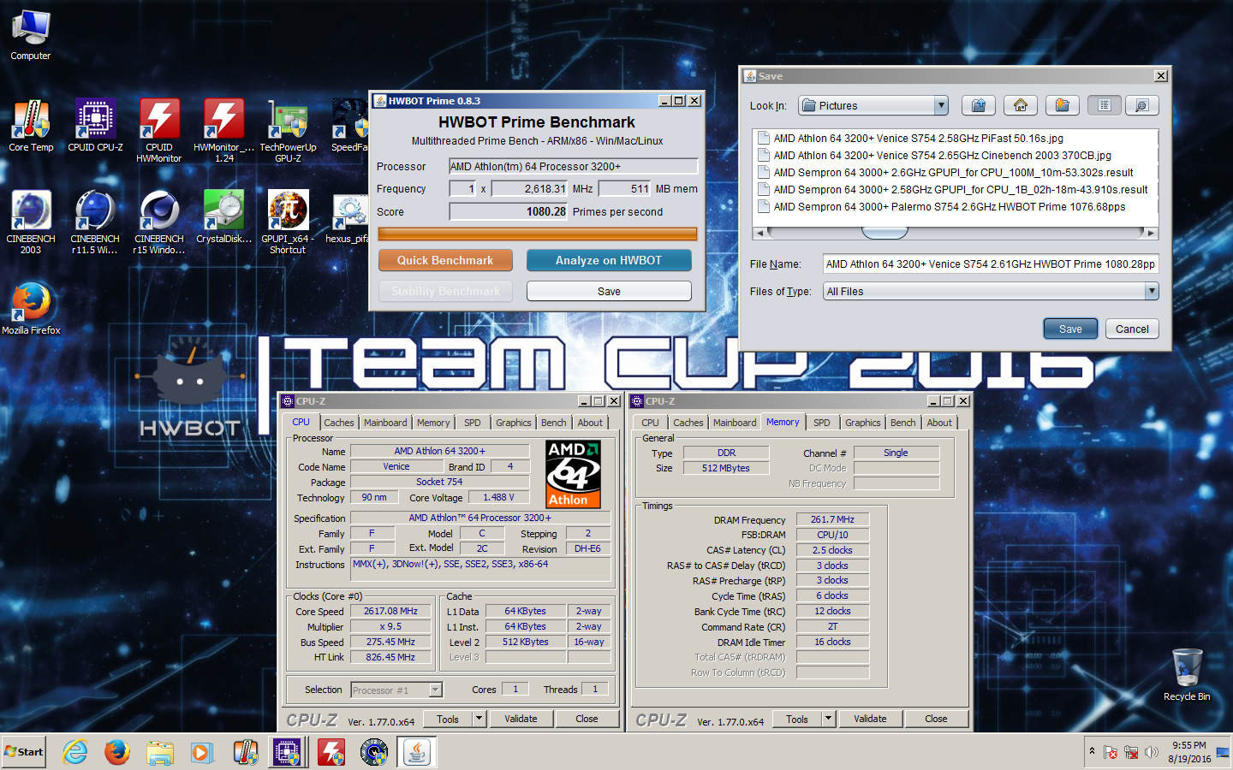Confirm Save in the Save dialog

coord(1070,329)
